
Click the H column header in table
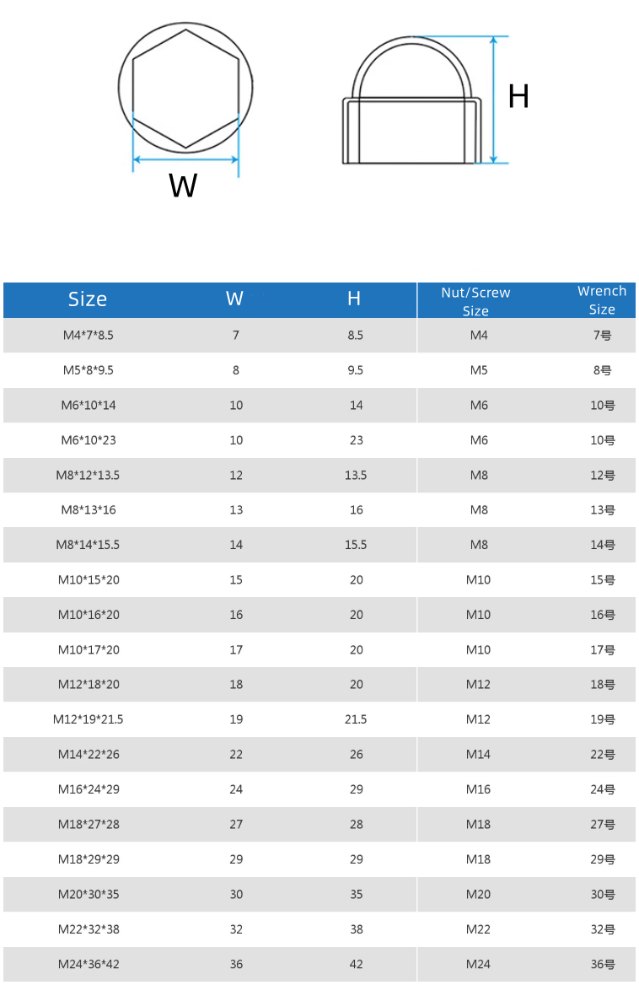[354, 299]
